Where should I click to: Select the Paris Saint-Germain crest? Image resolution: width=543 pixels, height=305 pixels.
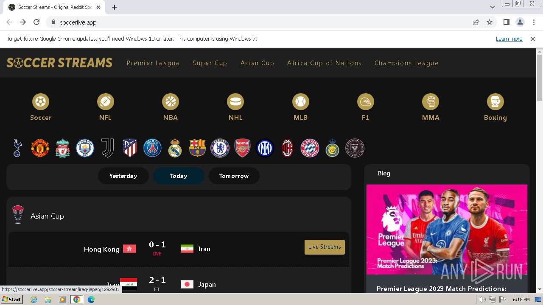coord(152,148)
